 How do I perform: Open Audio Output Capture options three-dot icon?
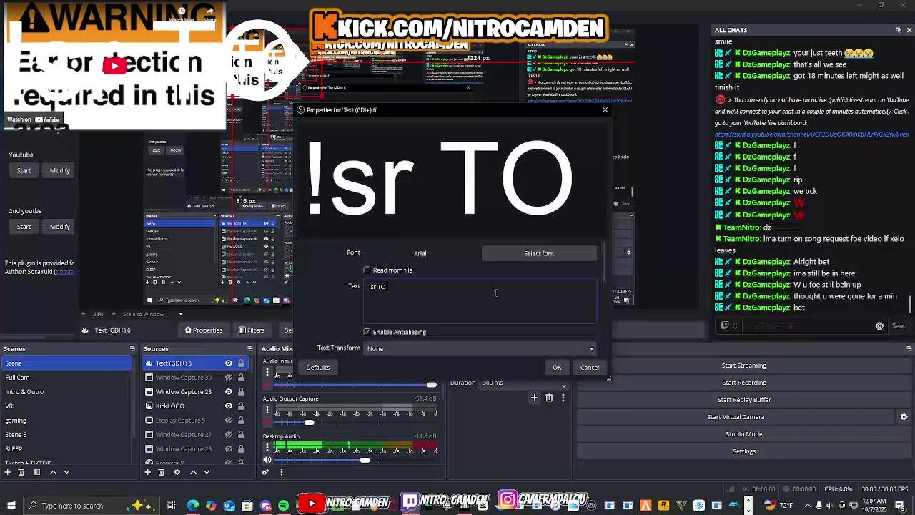tap(267, 411)
